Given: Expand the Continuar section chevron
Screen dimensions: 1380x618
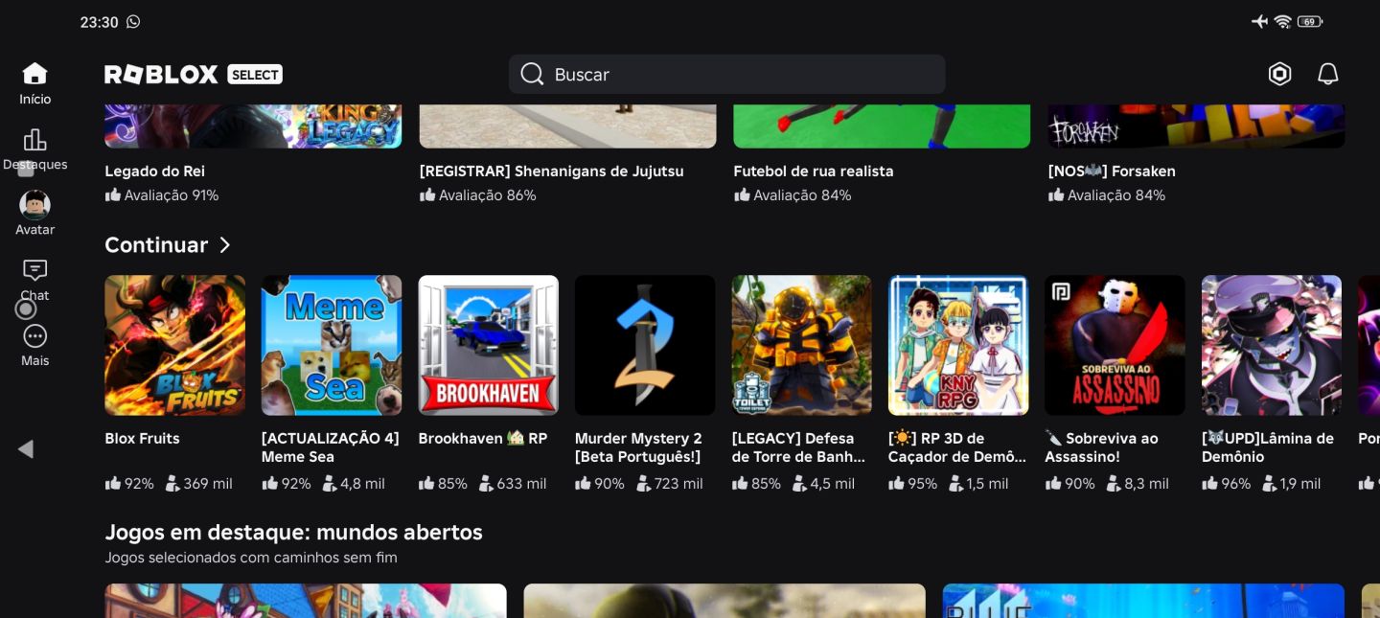Looking at the screenshot, I should 224,245.
